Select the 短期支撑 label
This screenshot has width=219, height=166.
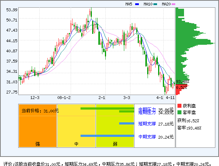(x=147, y=124)
